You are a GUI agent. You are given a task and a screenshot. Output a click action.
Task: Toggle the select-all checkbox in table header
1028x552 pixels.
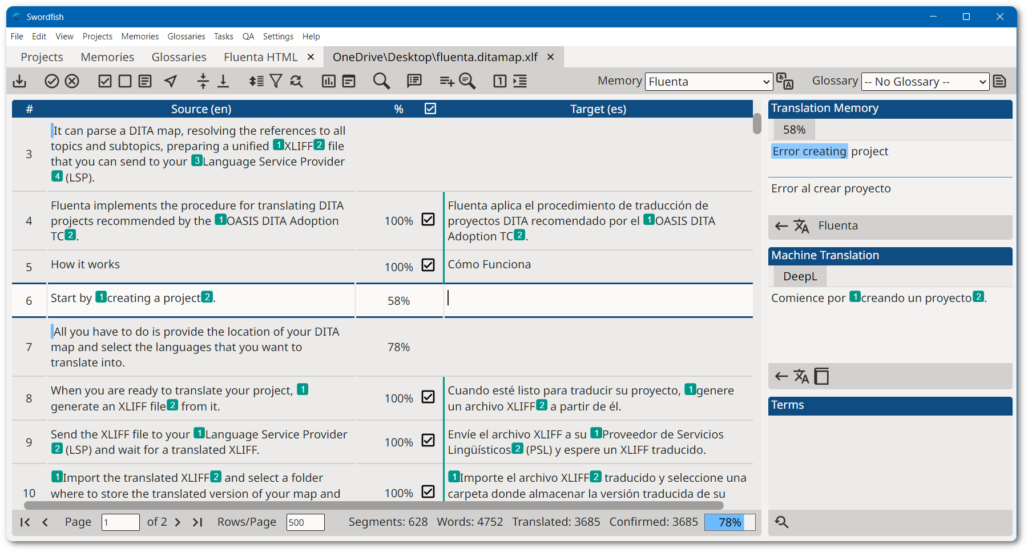click(x=430, y=108)
